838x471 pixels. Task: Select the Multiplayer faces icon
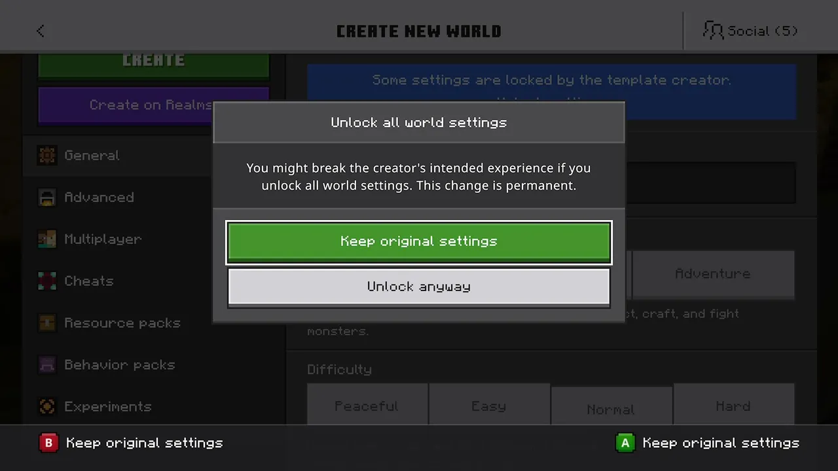(47, 239)
